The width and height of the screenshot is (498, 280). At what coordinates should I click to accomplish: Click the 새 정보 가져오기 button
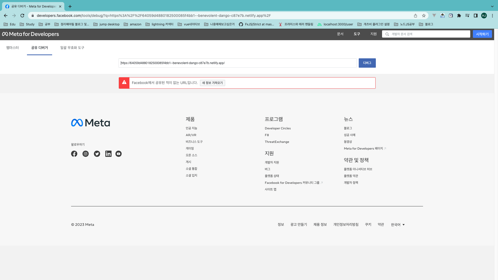click(x=212, y=83)
